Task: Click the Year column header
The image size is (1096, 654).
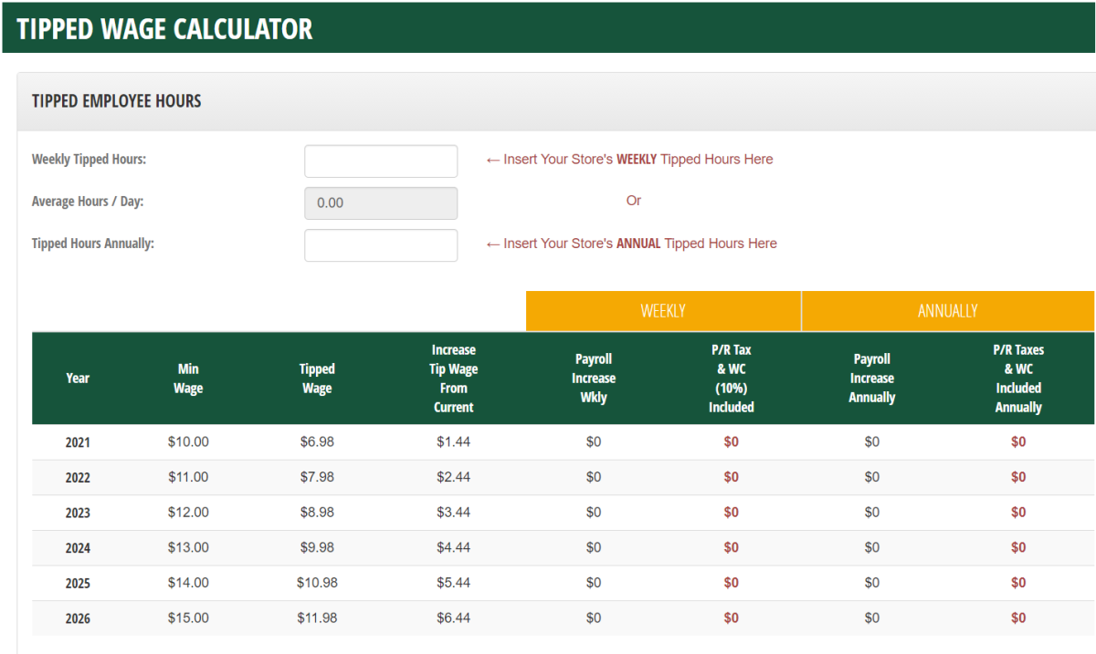Action: [78, 379]
